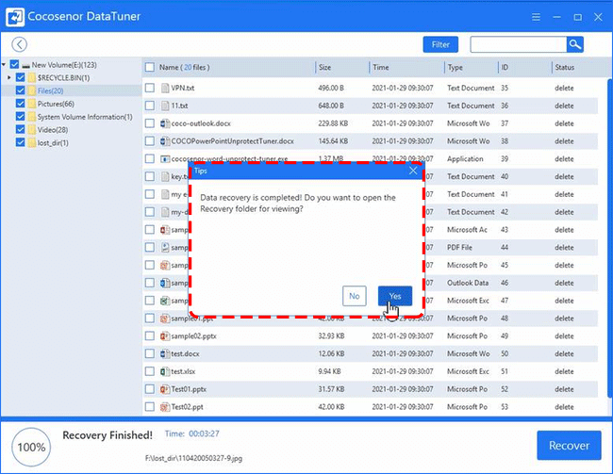Uncheck the Files(20) folder checkbox

coord(21,90)
